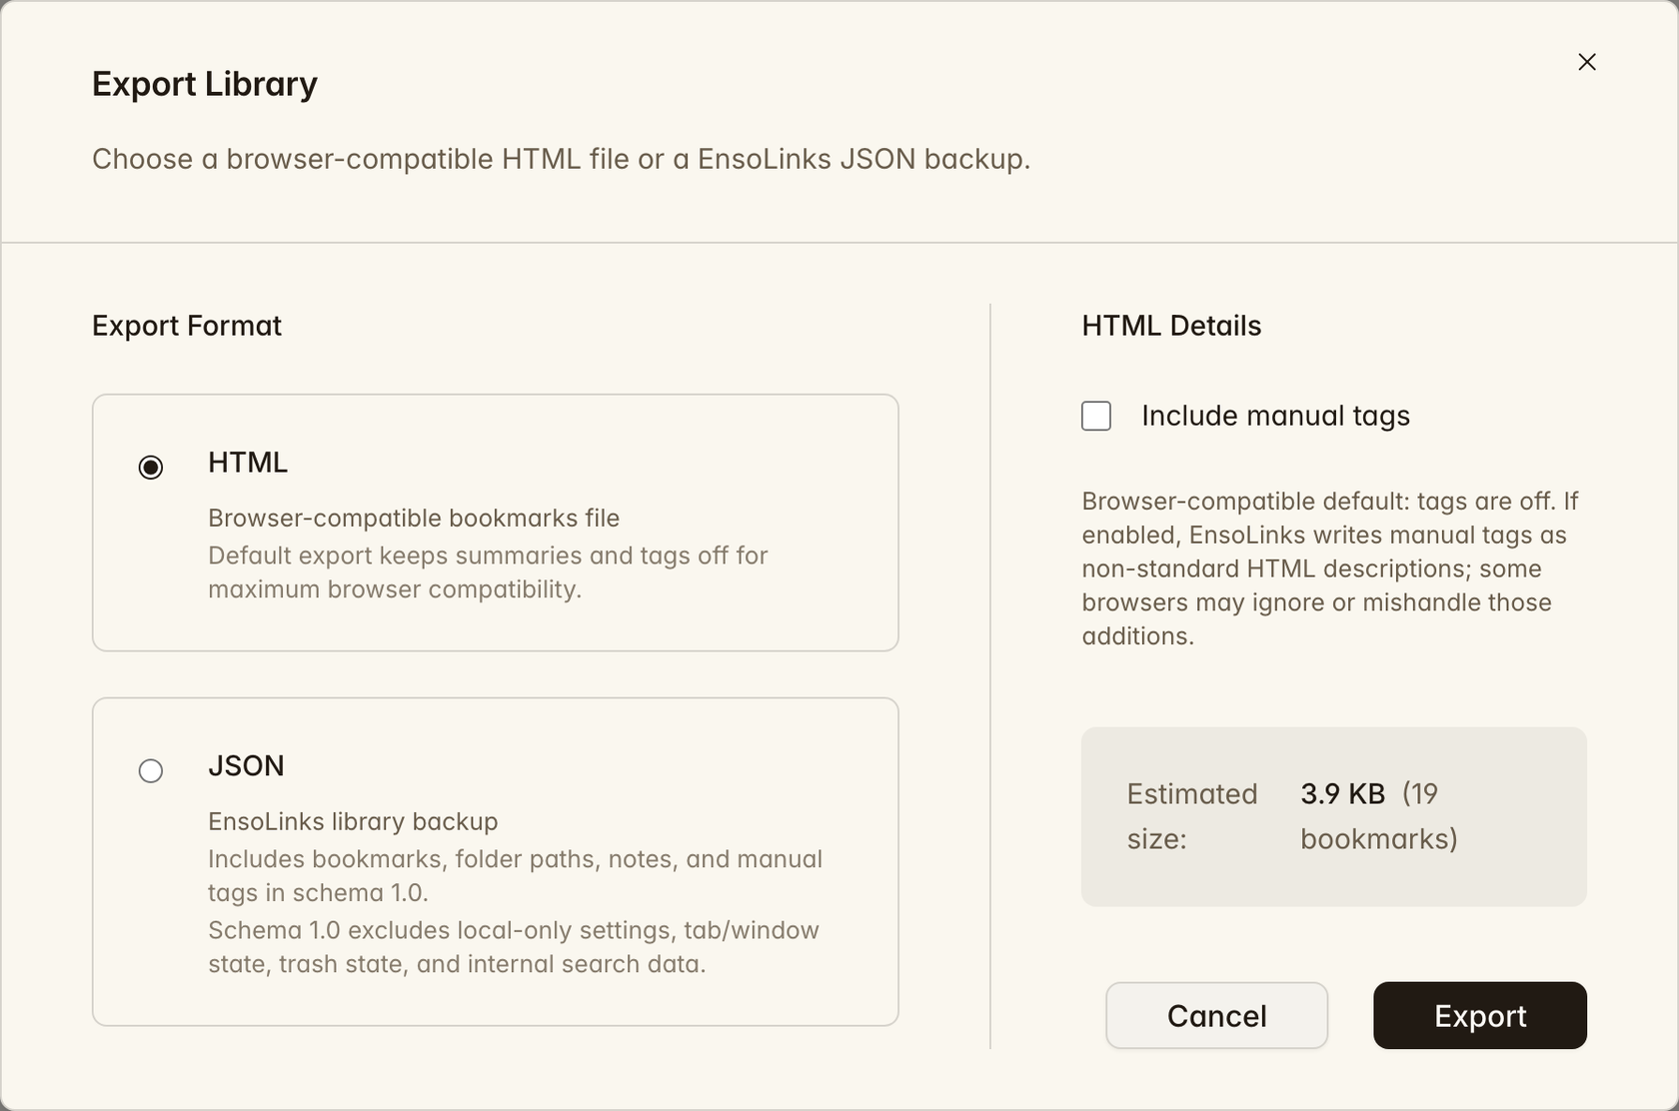This screenshot has height=1111, width=1679.
Task: Click the Estimated size info box
Action: tap(1334, 816)
